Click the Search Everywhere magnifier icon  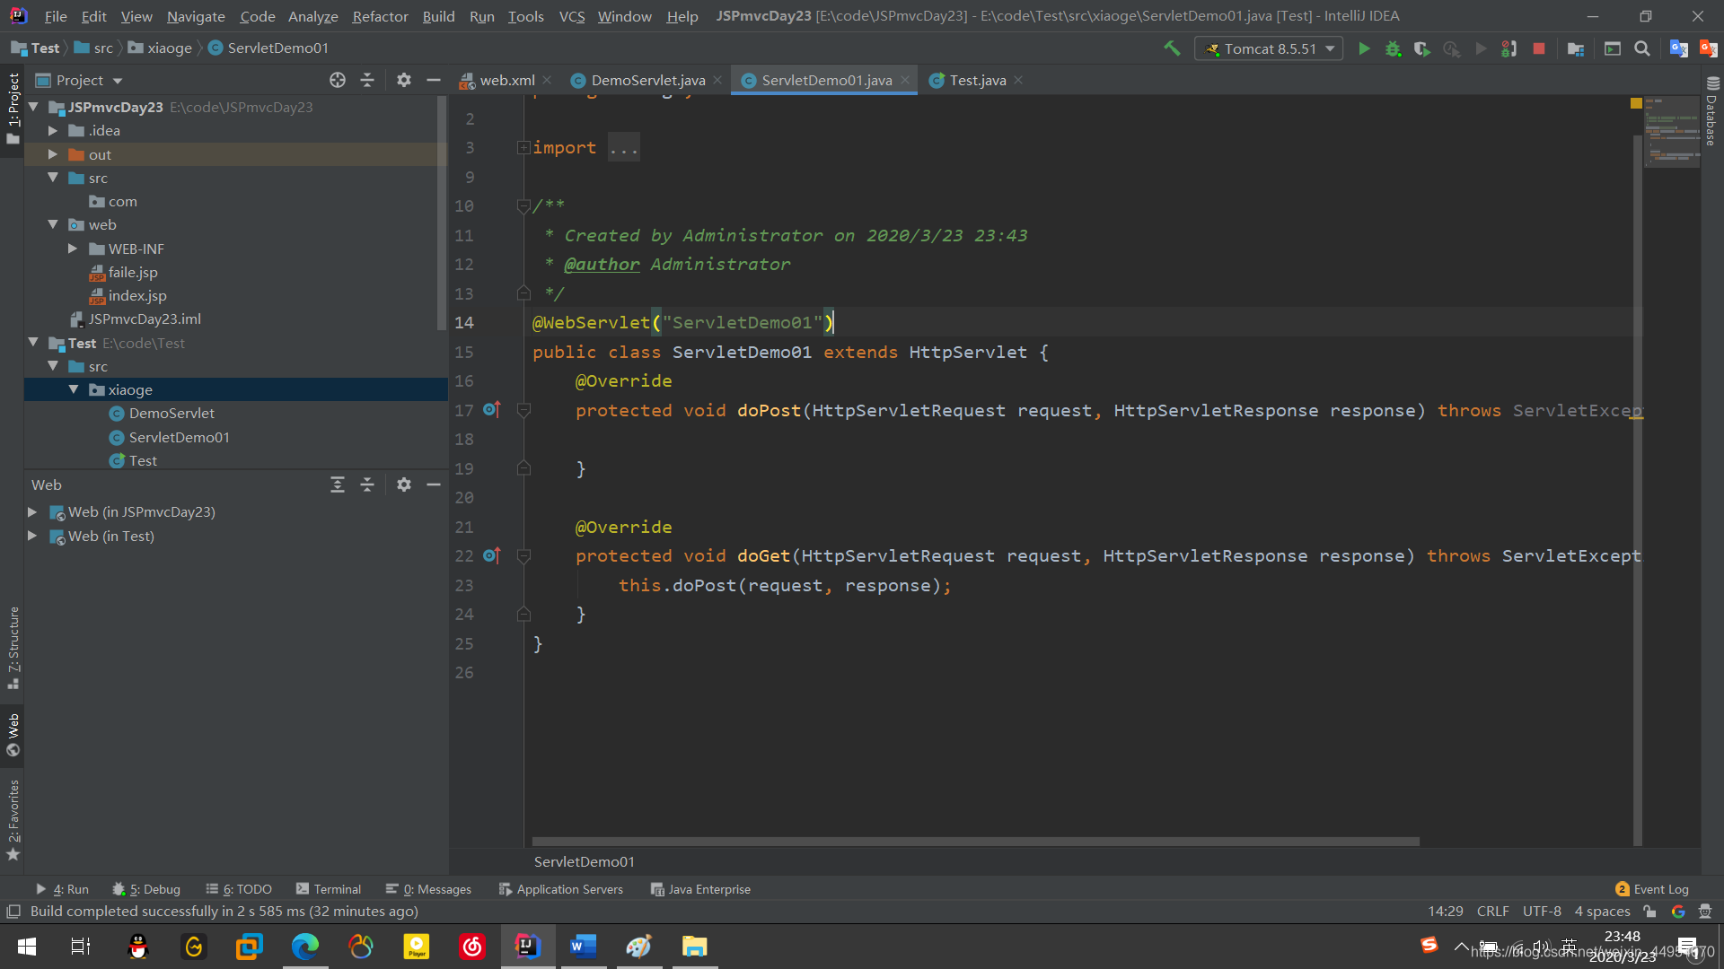[1642, 48]
